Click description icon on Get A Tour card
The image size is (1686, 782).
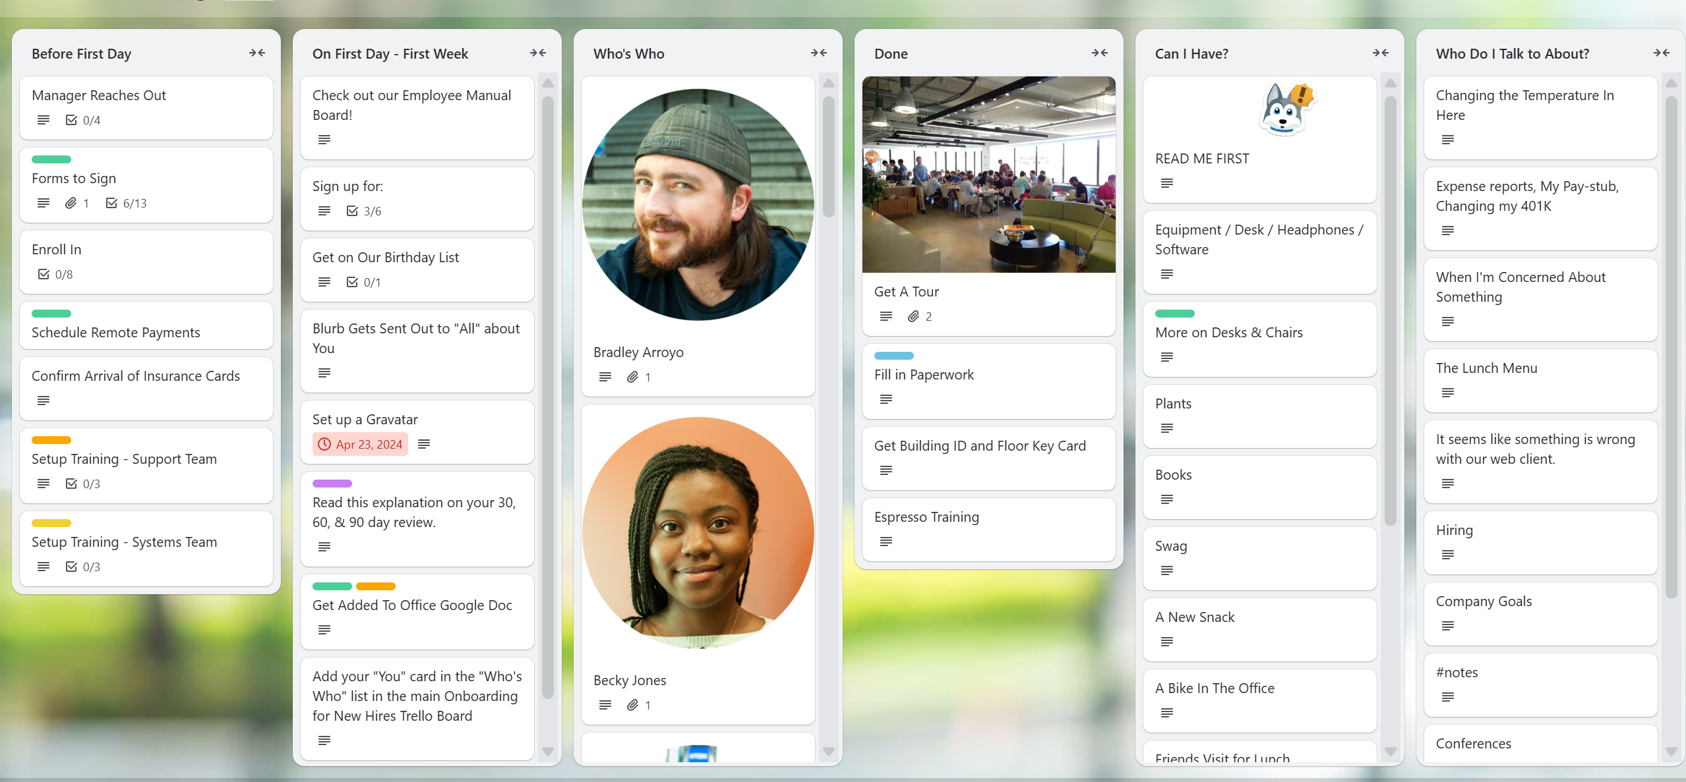pyautogui.click(x=886, y=316)
